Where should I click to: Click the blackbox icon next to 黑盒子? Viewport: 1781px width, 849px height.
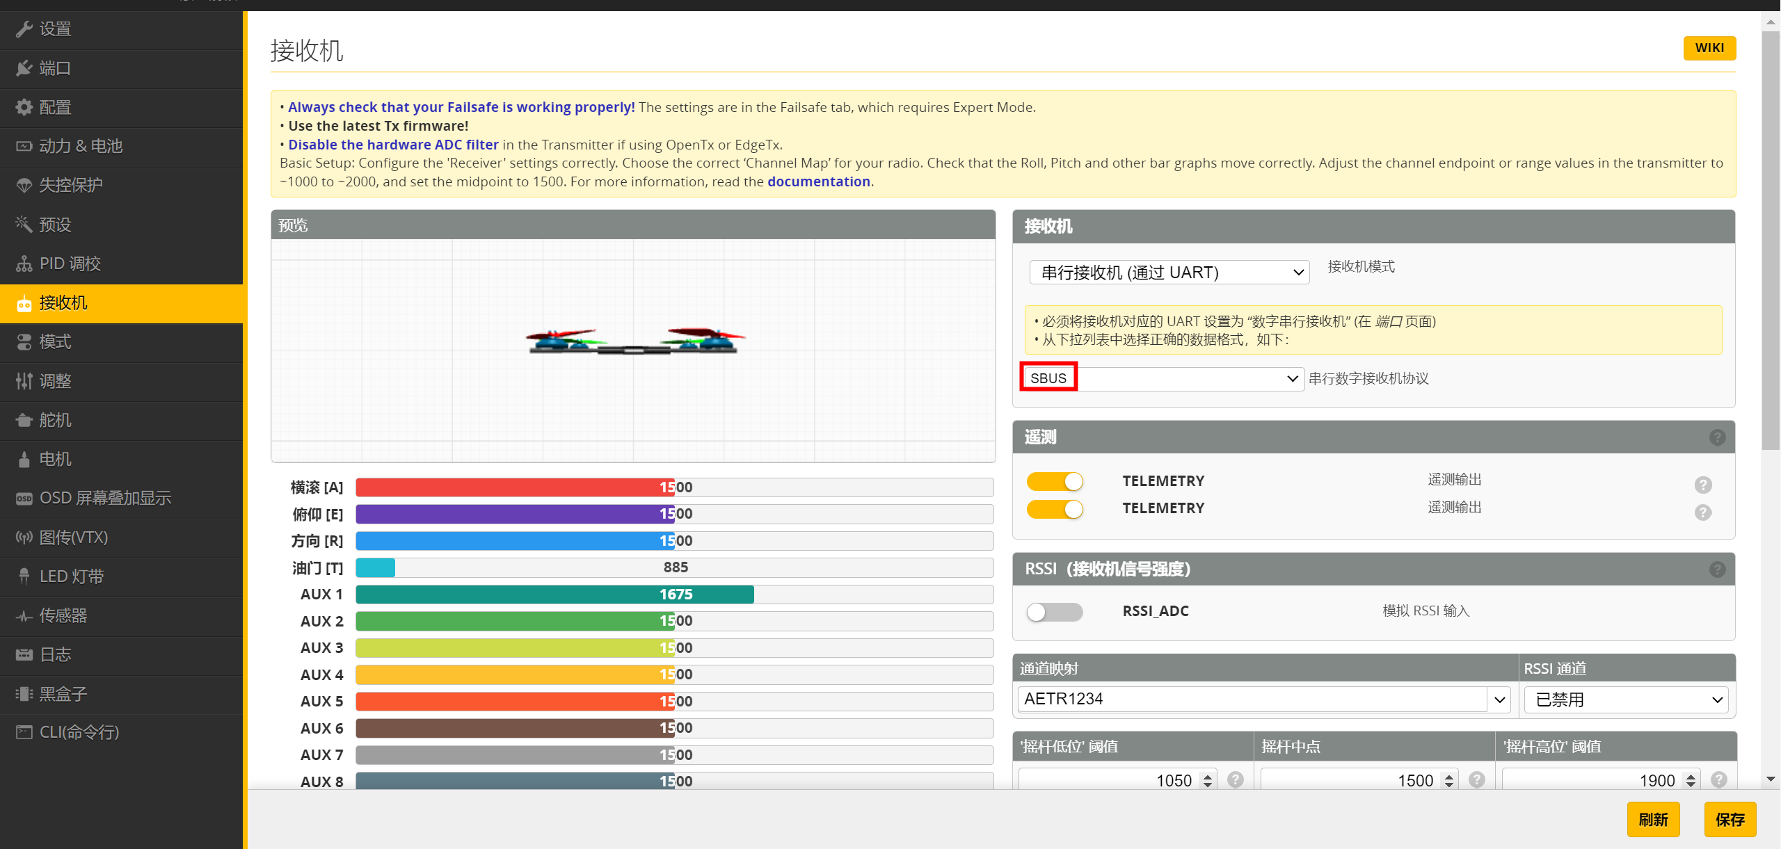click(x=24, y=694)
